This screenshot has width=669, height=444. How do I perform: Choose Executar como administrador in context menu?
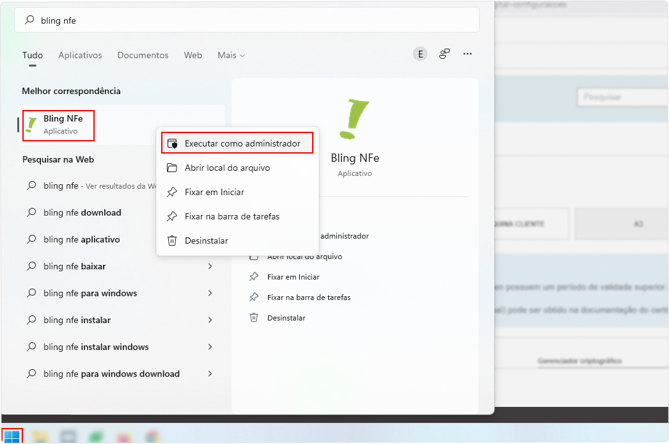(x=237, y=143)
